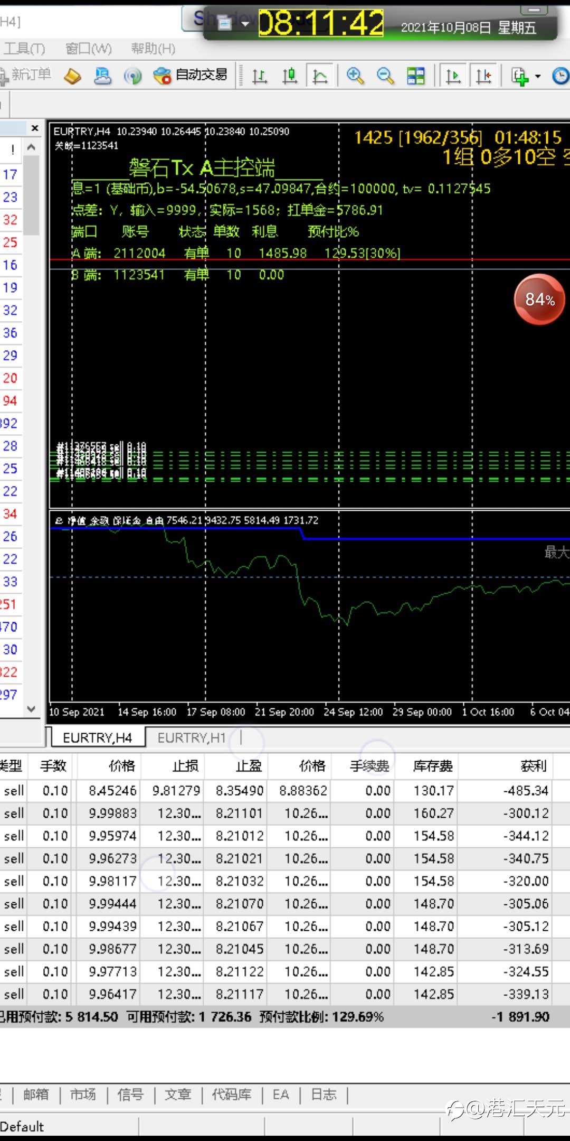Close the market watch side panel

pyautogui.click(x=35, y=128)
